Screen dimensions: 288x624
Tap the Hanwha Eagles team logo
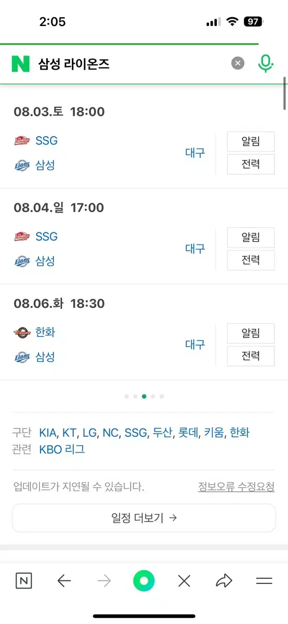pyautogui.click(x=22, y=332)
